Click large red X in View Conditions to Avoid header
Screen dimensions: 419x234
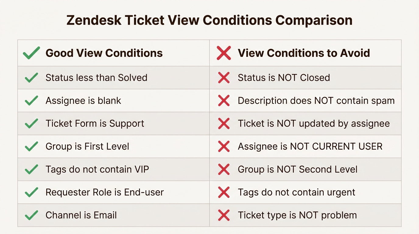pos(224,53)
